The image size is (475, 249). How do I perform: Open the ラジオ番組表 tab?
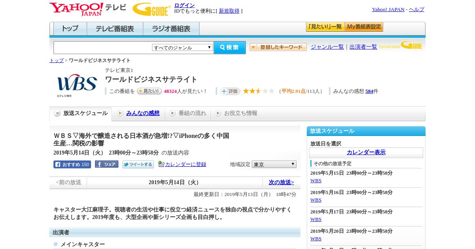click(x=171, y=28)
